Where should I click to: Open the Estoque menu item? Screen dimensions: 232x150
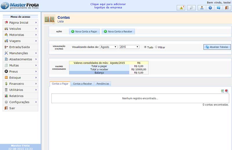point(20,77)
